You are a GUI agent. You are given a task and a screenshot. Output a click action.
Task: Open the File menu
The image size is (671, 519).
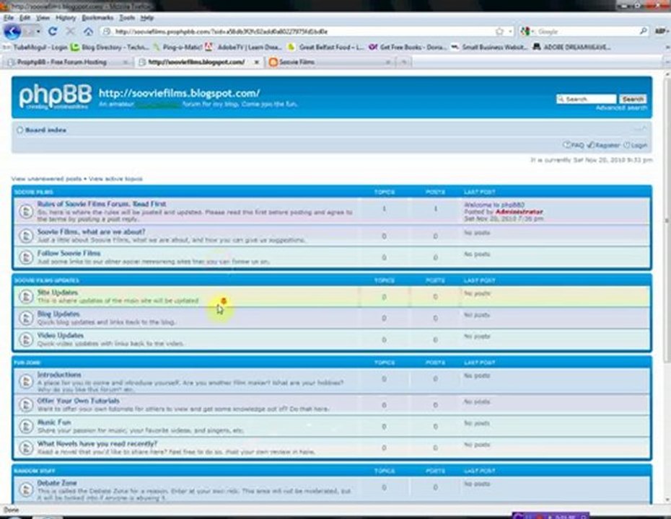tap(9, 17)
